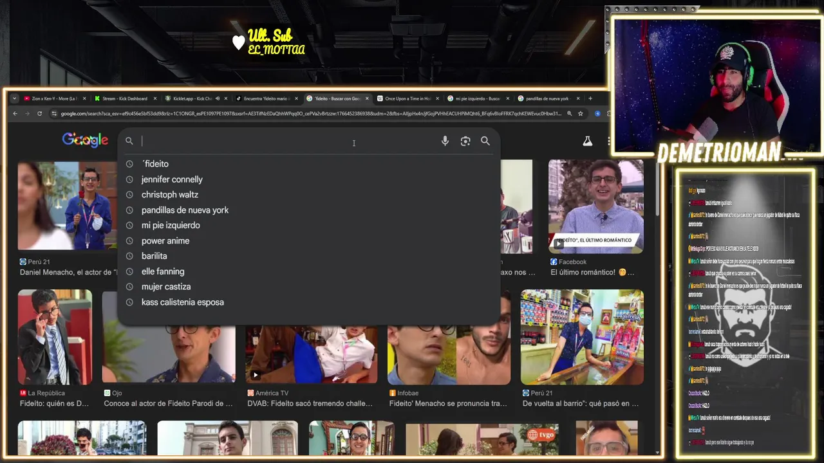Open the Perú 21 Daniel Menacho image
824x463 pixels.
(67, 205)
